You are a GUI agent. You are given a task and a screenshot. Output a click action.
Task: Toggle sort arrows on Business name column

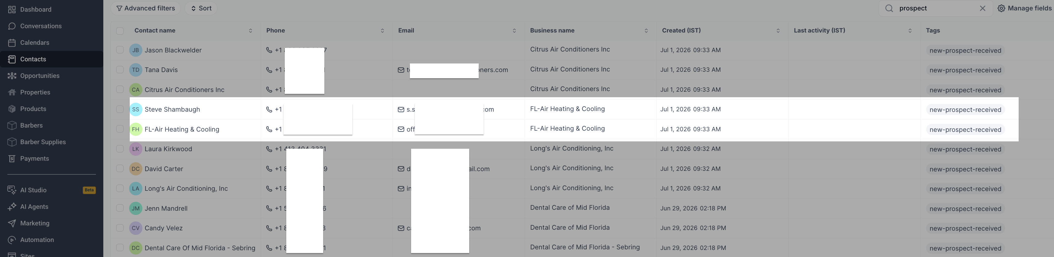[x=646, y=31]
